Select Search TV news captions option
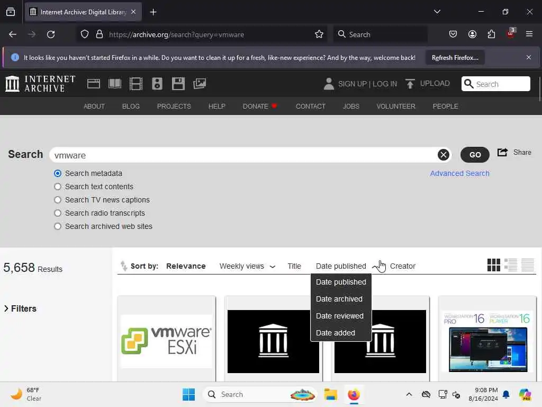The image size is (542, 407). point(58,200)
